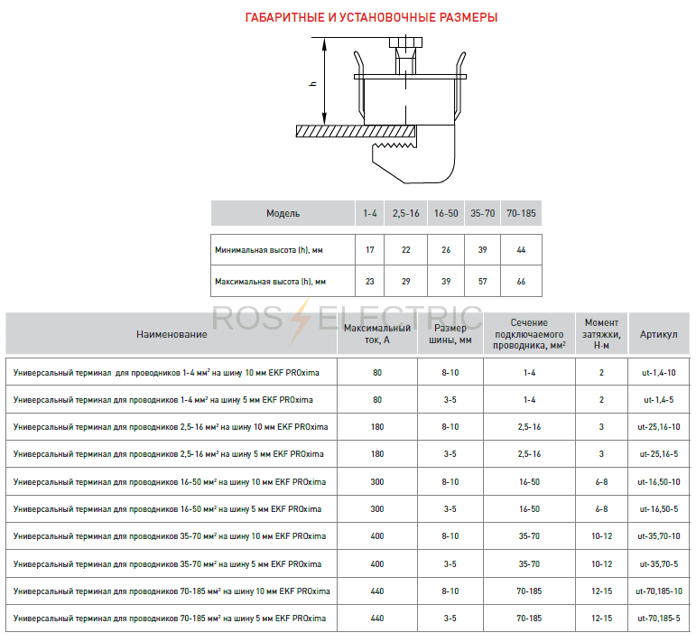Image resolution: width=696 pixels, height=642 pixels.
Task: Select row name 70-185 мм² на шину 5 мм
Action: coord(170,619)
